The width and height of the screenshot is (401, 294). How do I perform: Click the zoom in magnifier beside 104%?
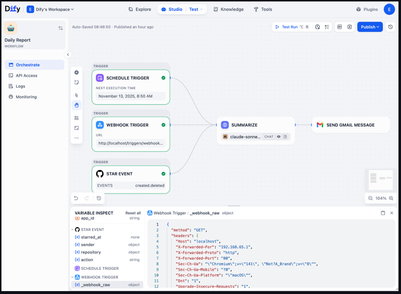point(391,198)
